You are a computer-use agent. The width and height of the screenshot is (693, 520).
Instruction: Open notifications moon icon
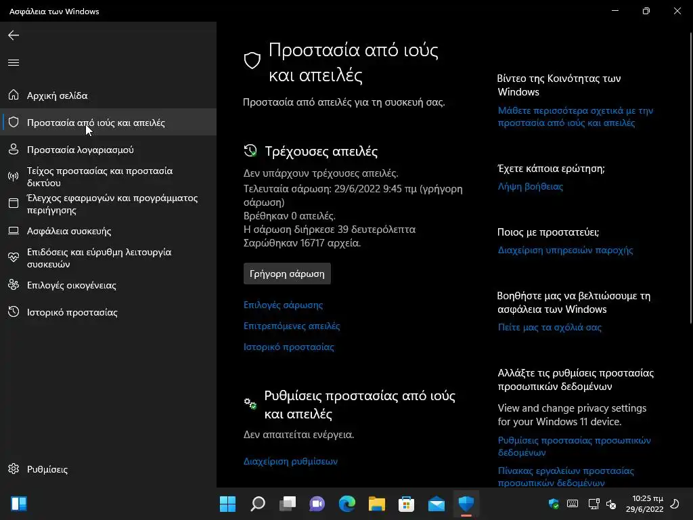pyautogui.click(x=675, y=504)
